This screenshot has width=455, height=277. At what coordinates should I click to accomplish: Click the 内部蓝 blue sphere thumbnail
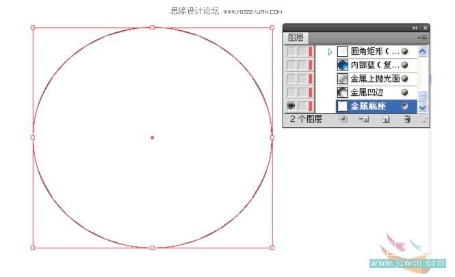(x=342, y=65)
